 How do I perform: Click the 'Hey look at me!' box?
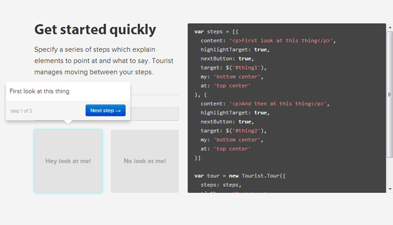click(x=68, y=161)
